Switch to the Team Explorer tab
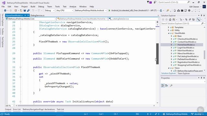 184,73
